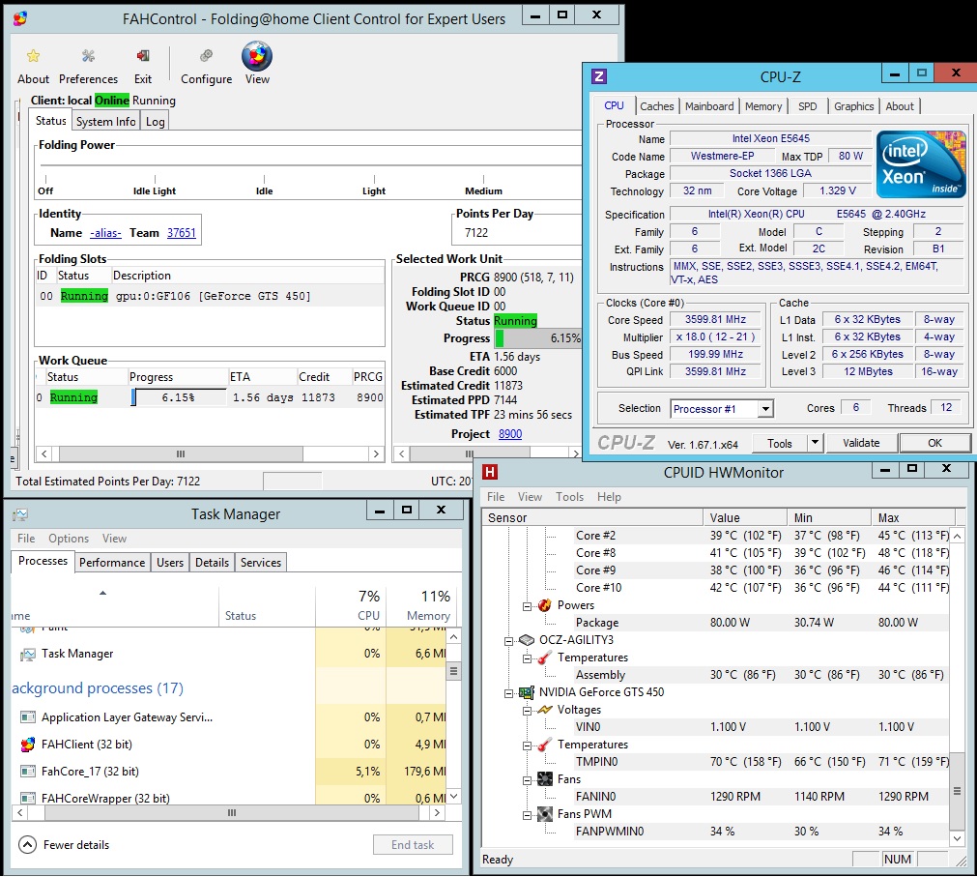Image resolution: width=977 pixels, height=877 pixels.
Task: Switch to Task Manager Performance tab
Action: point(112,562)
